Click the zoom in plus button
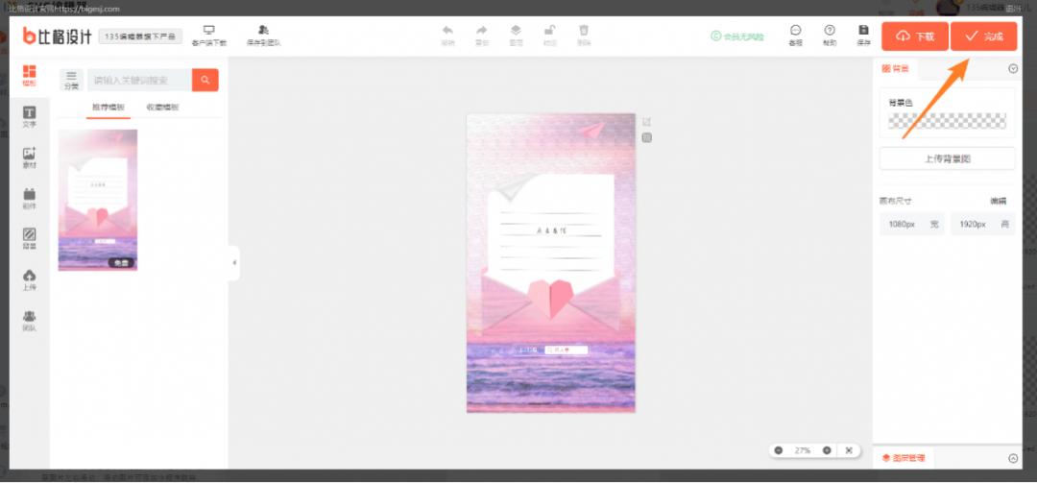Image resolution: width=1037 pixels, height=483 pixels. tap(827, 450)
